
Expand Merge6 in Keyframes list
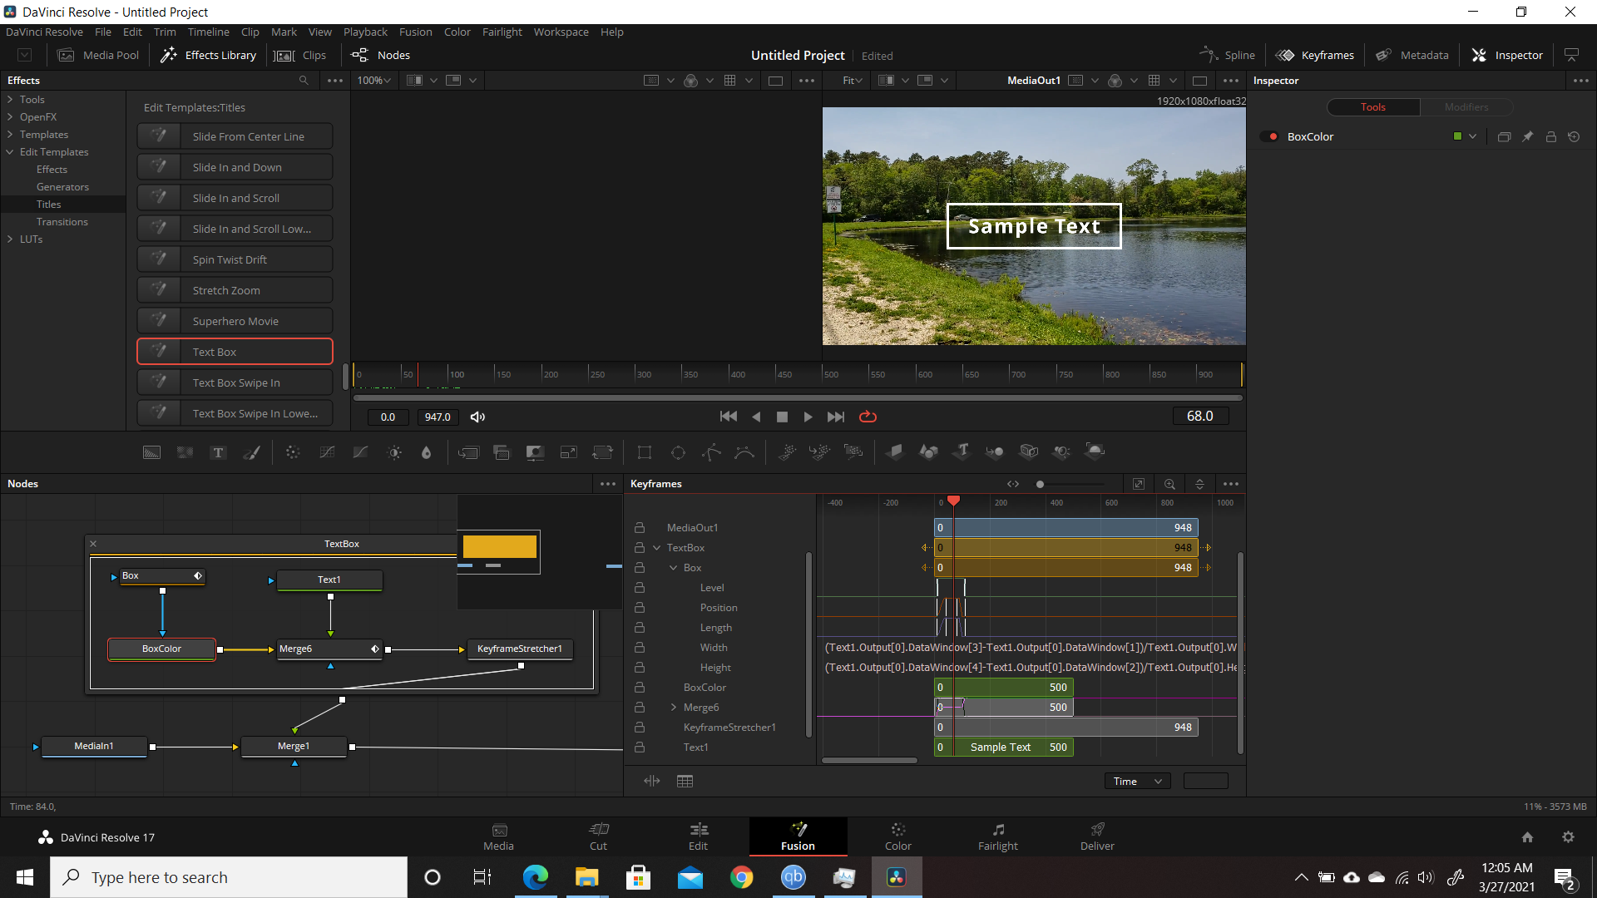coord(674,708)
